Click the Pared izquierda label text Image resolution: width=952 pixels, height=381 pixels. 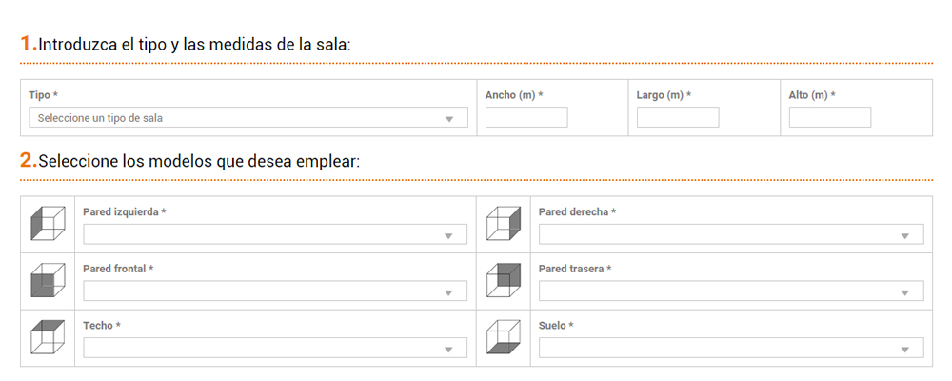click(x=124, y=211)
